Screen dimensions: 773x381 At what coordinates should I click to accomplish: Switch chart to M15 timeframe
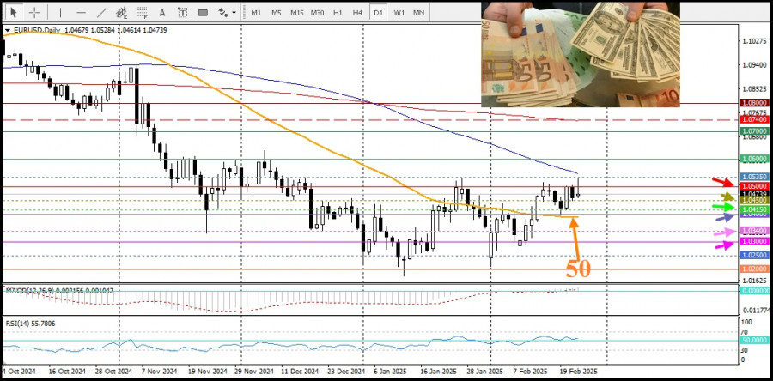[297, 13]
